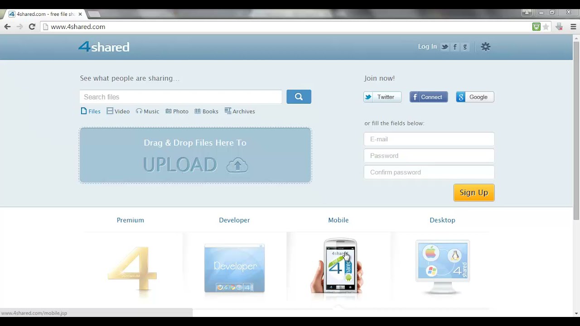Click the Chrome user profile button

(x=527, y=12)
